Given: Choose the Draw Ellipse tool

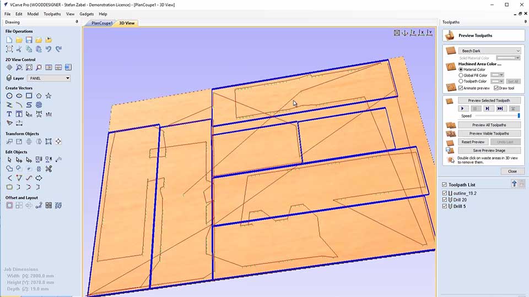Looking at the screenshot, I should pos(19,96).
